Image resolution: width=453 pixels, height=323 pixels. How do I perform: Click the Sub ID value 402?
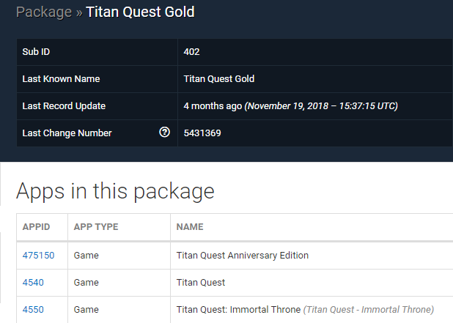click(191, 52)
